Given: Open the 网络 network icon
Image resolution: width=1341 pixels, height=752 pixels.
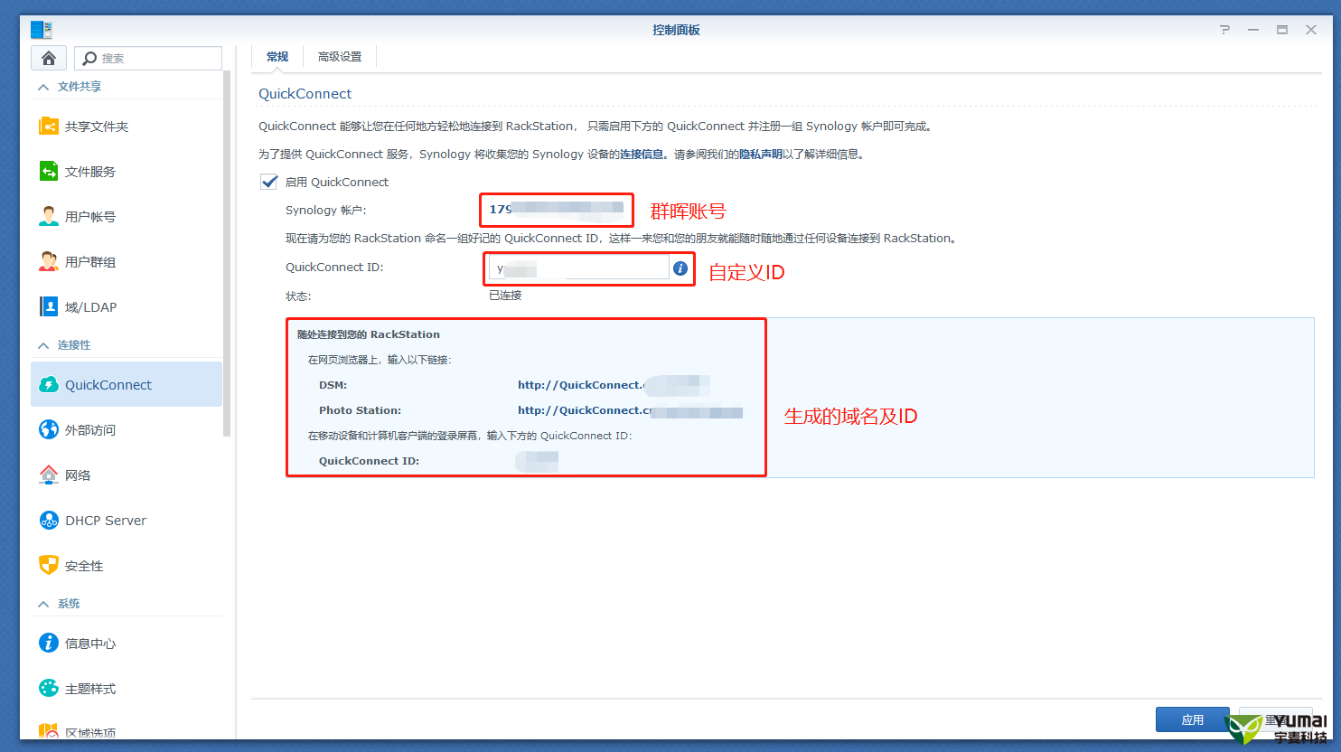Looking at the screenshot, I should click(49, 475).
